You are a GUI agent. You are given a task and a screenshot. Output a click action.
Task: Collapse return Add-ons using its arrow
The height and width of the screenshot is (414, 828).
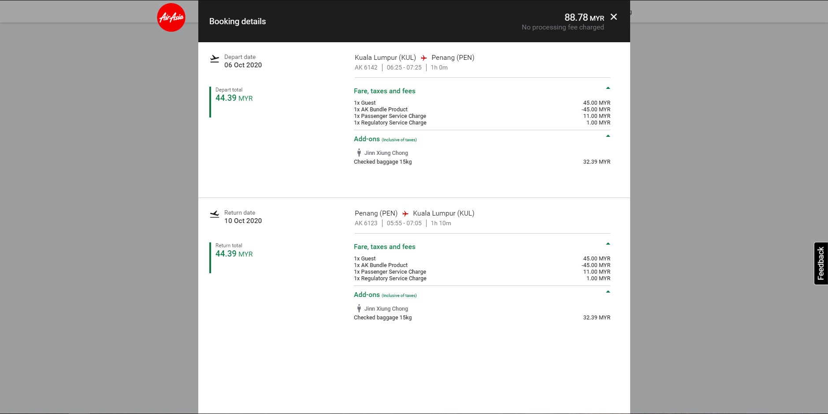pos(608,292)
